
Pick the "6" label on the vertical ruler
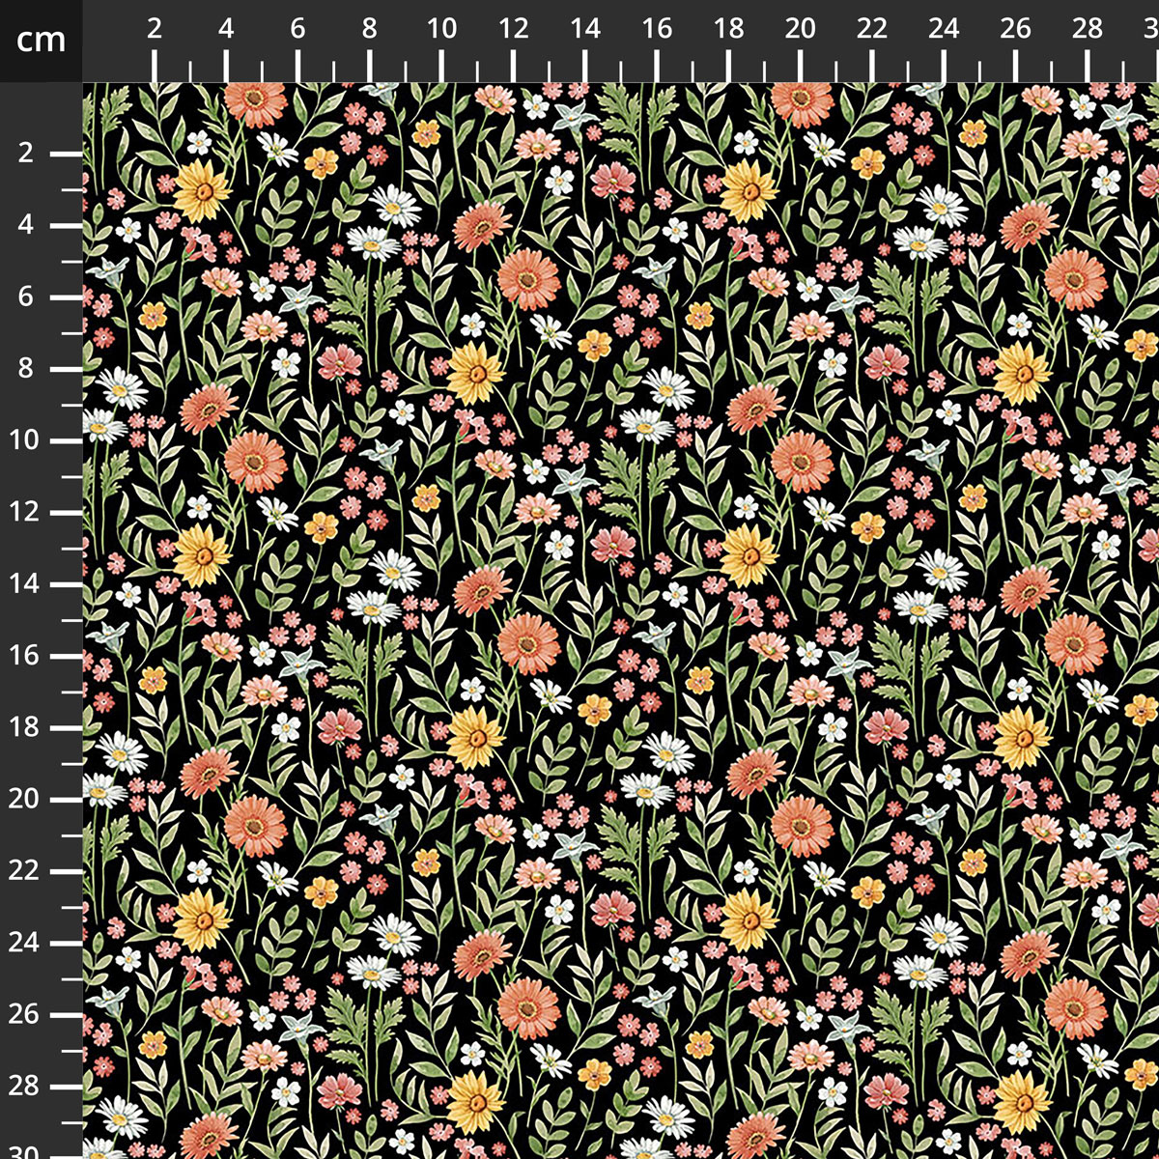[x=25, y=297]
